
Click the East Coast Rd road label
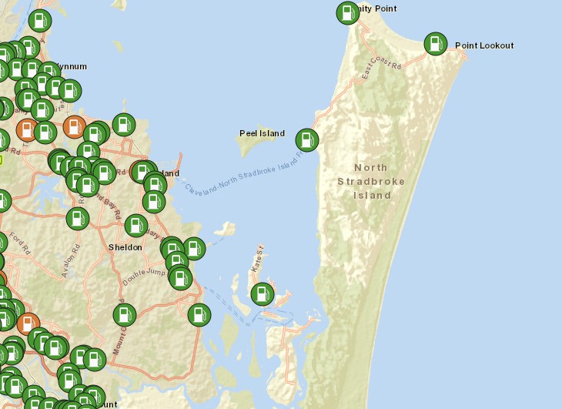click(372, 68)
